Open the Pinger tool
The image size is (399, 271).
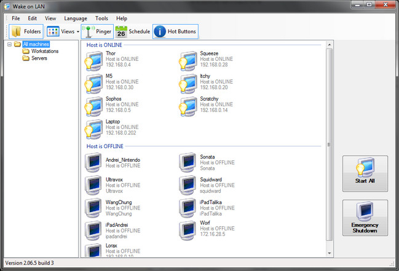[x=89, y=31]
